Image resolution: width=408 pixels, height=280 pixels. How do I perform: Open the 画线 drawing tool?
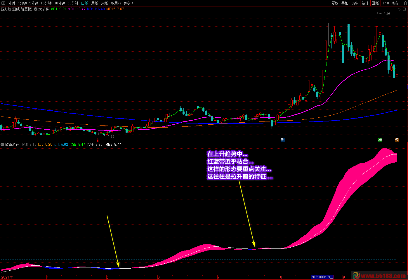pyautogui.click(x=375, y=3)
